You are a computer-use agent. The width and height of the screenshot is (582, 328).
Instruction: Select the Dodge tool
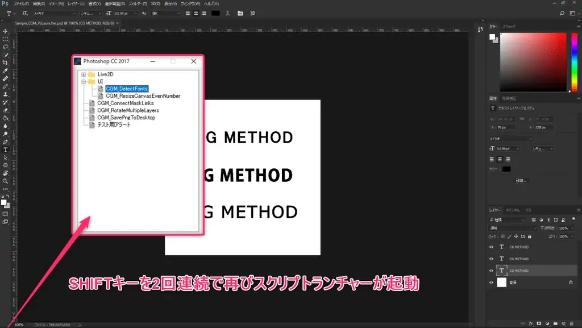pos(5,134)
